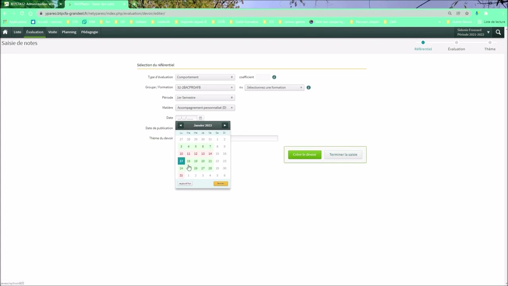Go to next month in calendar
The height and width of the screenshot is (286, 508).
[x=225, y=126]
